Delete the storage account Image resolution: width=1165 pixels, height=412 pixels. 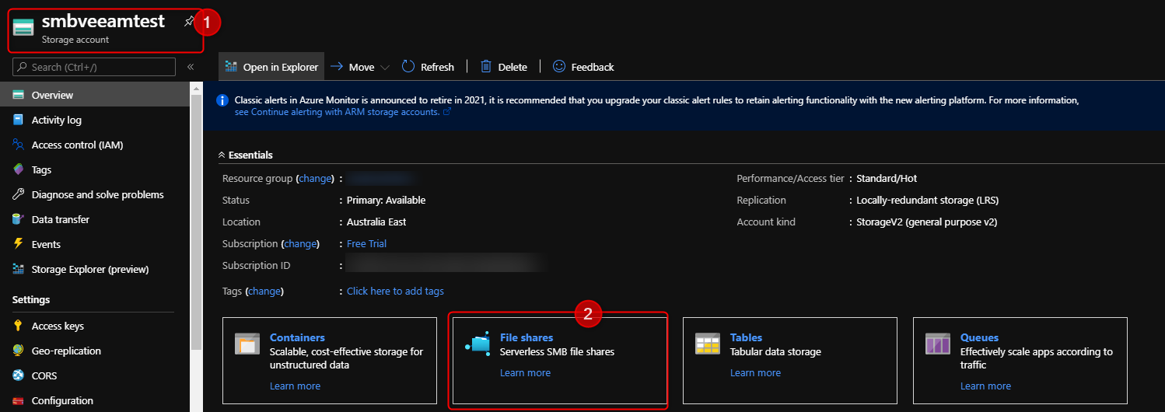[503, 67]
